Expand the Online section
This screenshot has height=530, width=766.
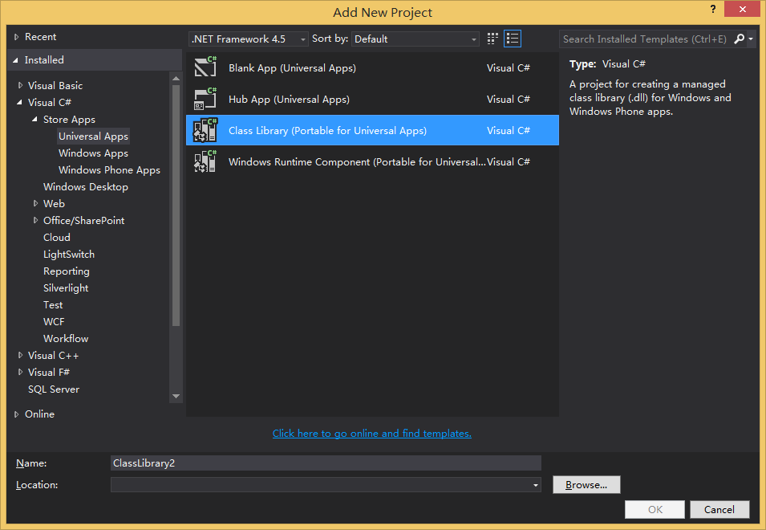[16, 414]
